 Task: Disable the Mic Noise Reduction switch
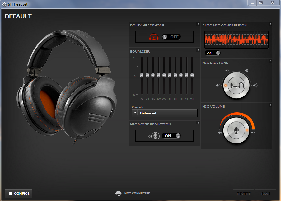pos(171,136)
